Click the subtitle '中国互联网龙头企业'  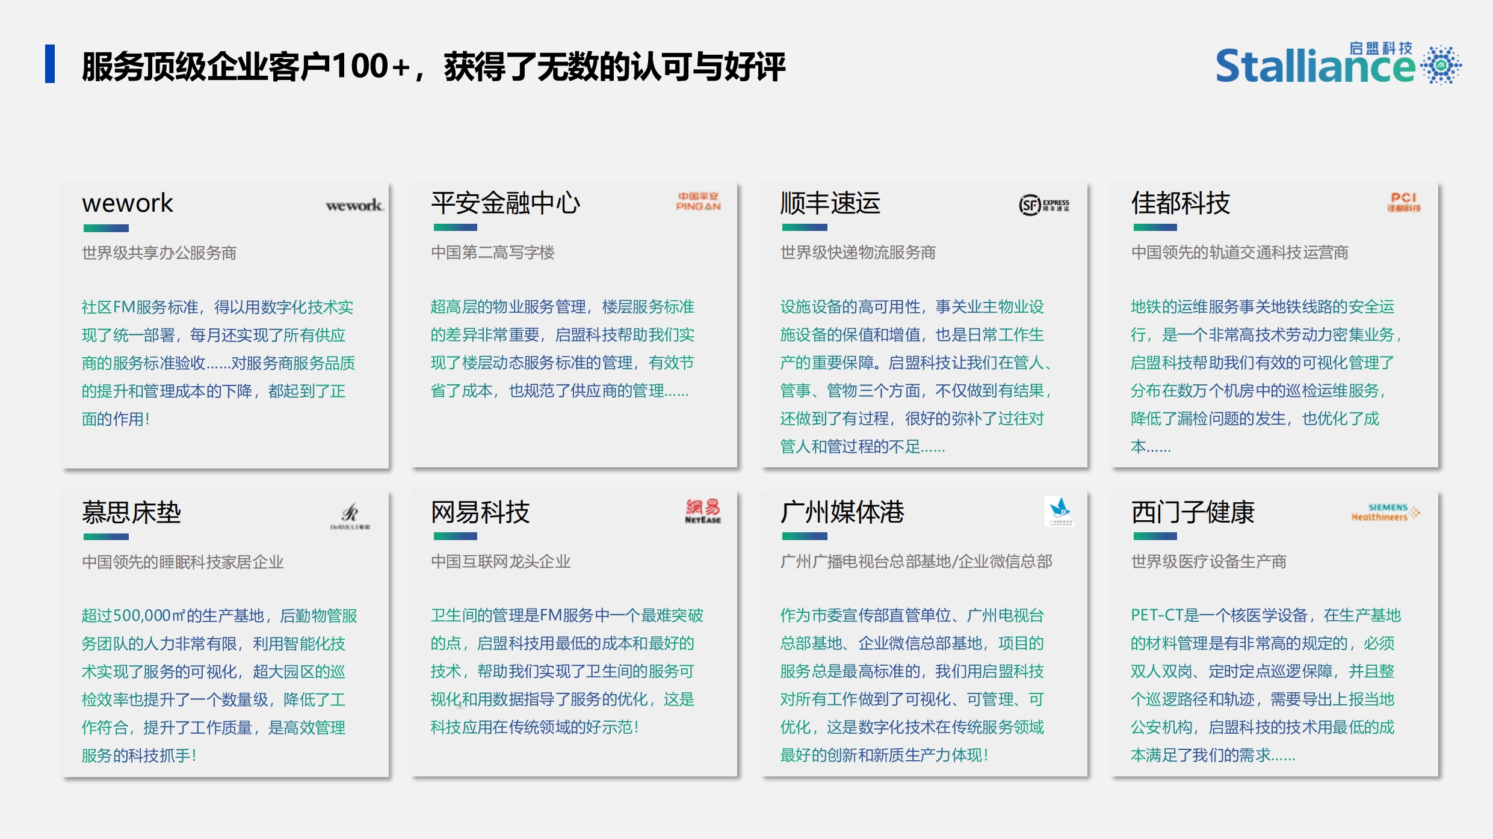click(501, 562)
